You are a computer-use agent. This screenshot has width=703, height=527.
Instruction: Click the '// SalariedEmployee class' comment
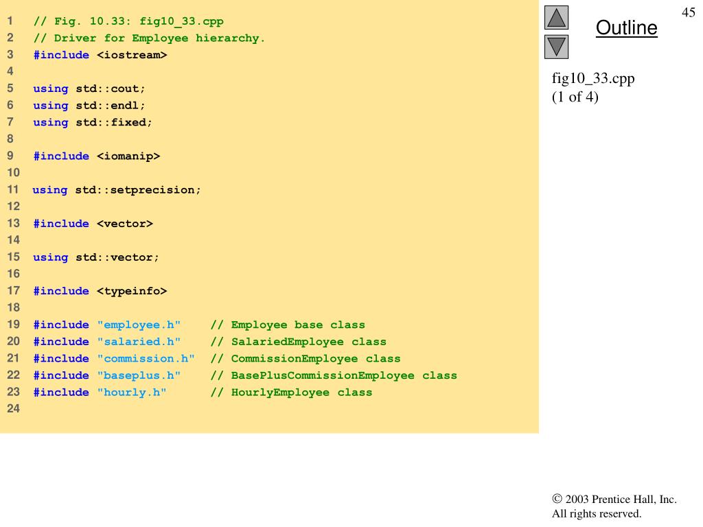click(299, 342)
